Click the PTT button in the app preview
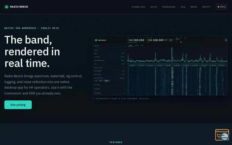 pyautogui.click(x=171, y=40)
